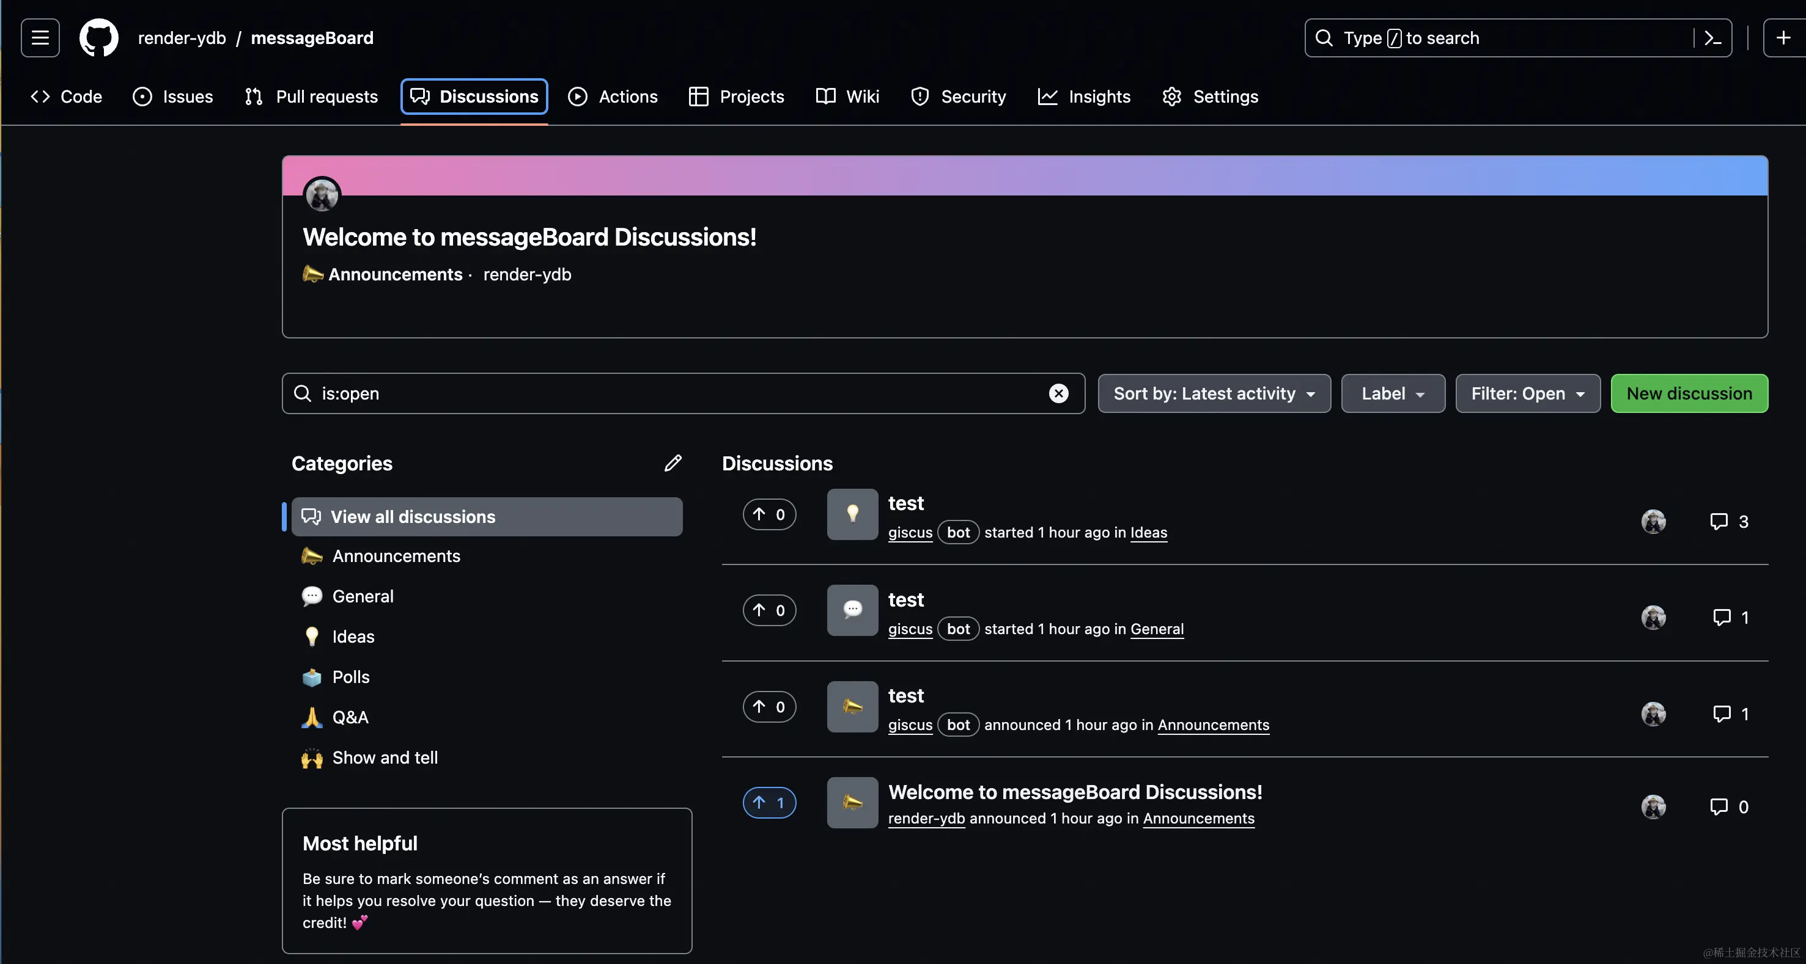Switch to the Pull requests tab

point(311,97)
